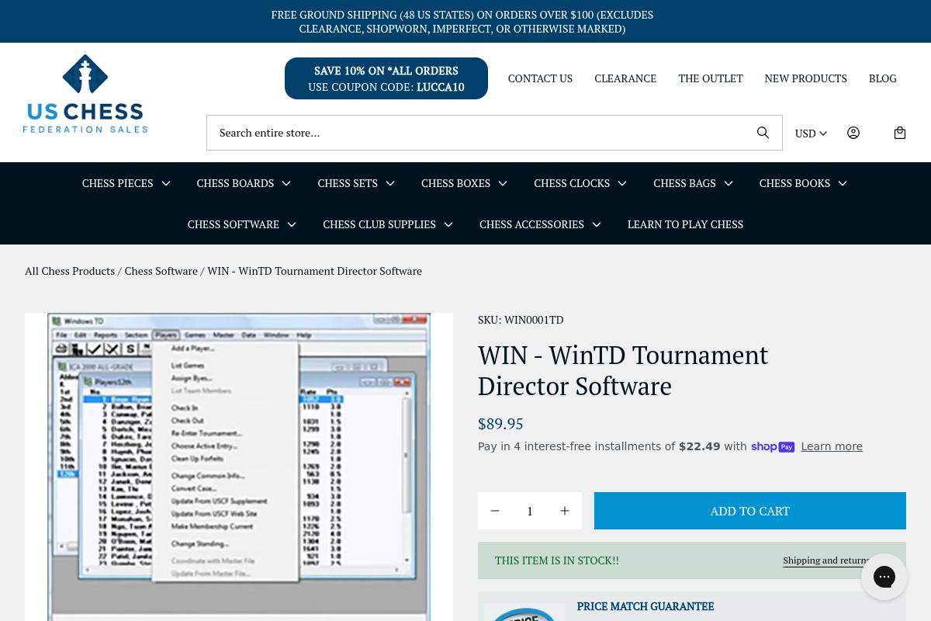
Task: Open the New Products link
Action: (805, 78)
